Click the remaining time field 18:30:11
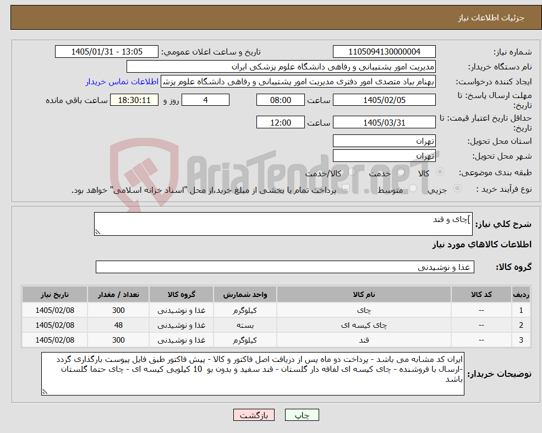This screenshot has width=542, height=433. tap(134, 100)
